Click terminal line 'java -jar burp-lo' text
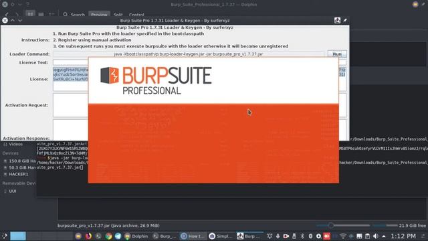Screen dimensions: 428x241 [68, 158]
